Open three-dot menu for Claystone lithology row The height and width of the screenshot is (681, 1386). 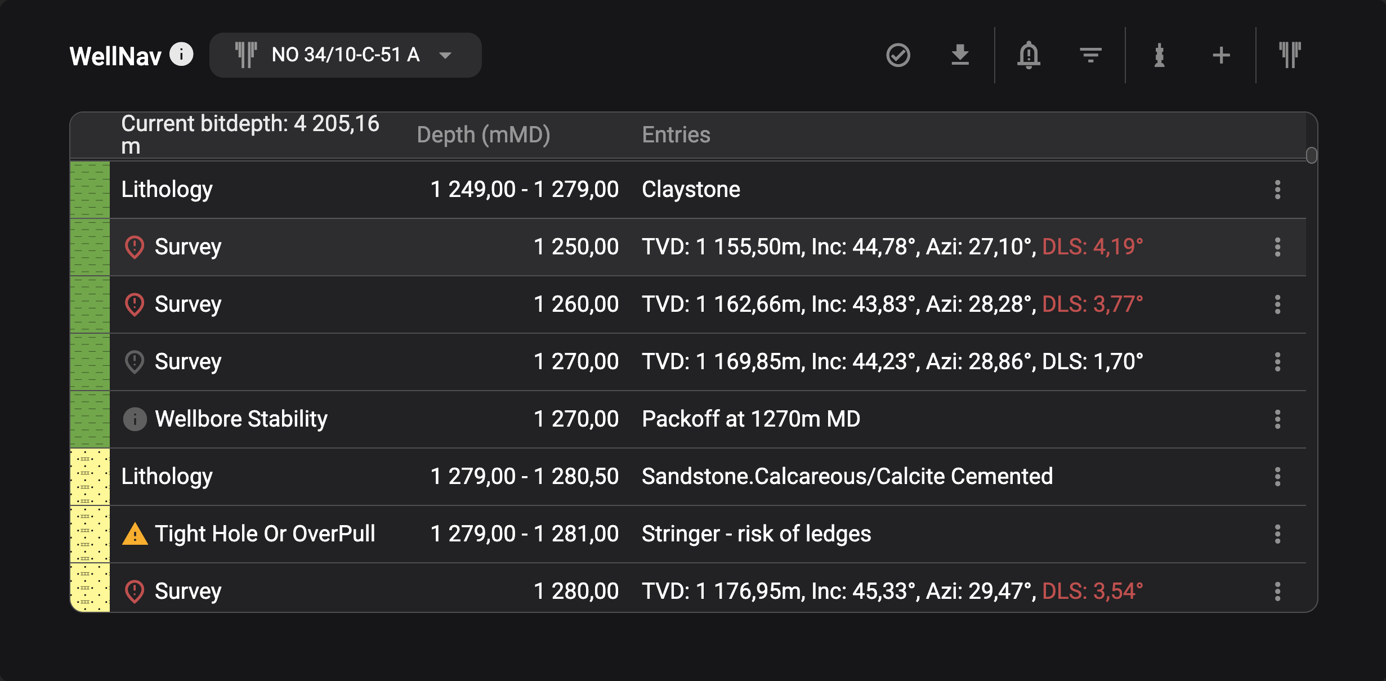pos(1277,190)
